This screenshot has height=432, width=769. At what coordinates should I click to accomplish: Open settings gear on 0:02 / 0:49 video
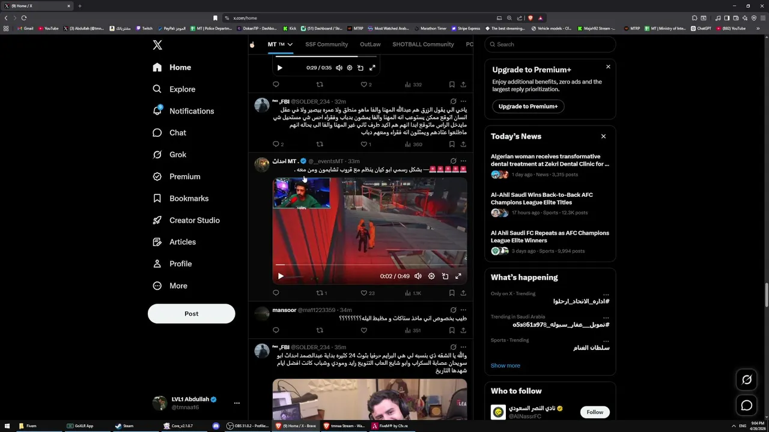point(431,276)
